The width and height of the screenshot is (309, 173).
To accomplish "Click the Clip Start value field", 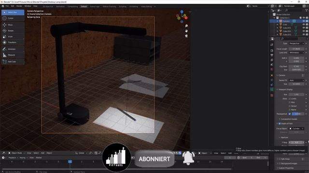I will click(x=296, y=66).
